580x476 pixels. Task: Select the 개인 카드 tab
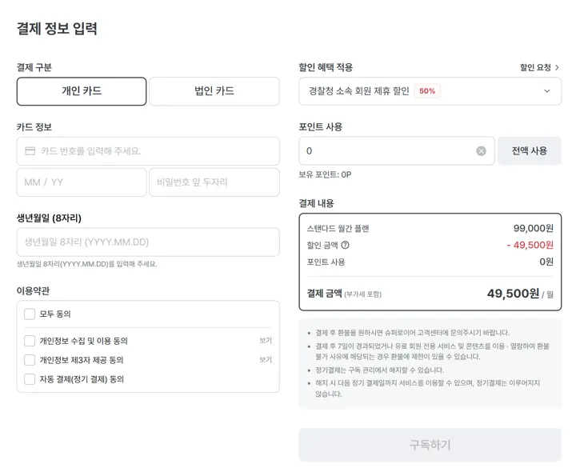tap(82, 91)
